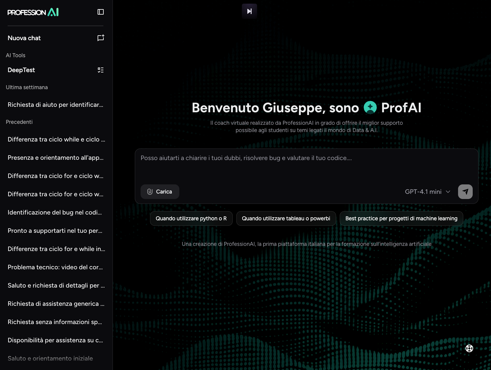
Task: Select suggestion 'Quando utilizzare tableau o powerbi'
Action: click(x=286, y=218)
